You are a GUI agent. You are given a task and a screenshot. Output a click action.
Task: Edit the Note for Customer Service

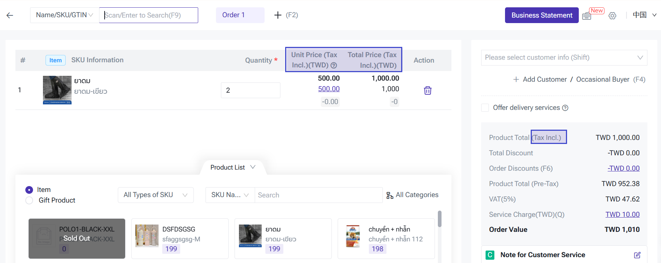[637, 255]
